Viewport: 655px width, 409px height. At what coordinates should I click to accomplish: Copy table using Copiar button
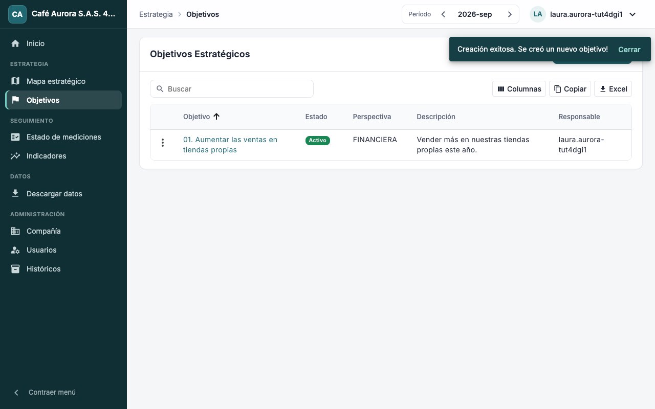pos(570,89)
